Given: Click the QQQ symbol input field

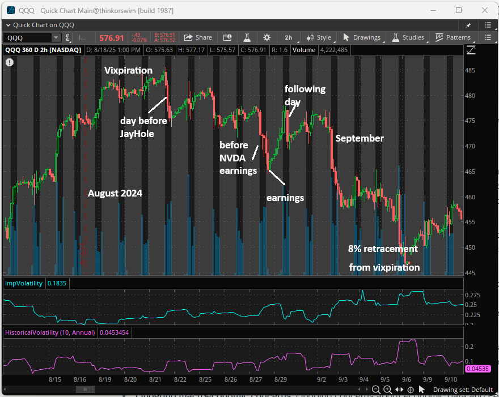Looking at the screenshot, I should tap(28, 38).
